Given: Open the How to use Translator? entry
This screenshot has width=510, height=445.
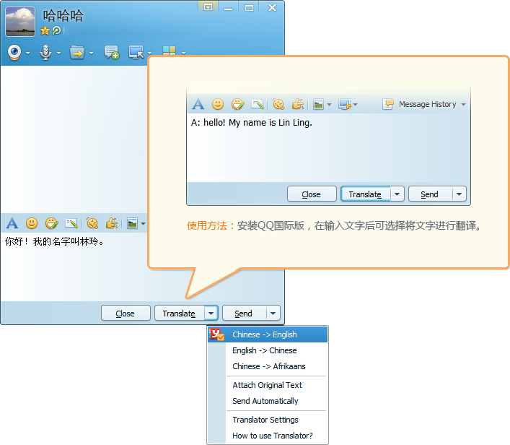Looking at the screenshot, I should click(x=272, y=436).
